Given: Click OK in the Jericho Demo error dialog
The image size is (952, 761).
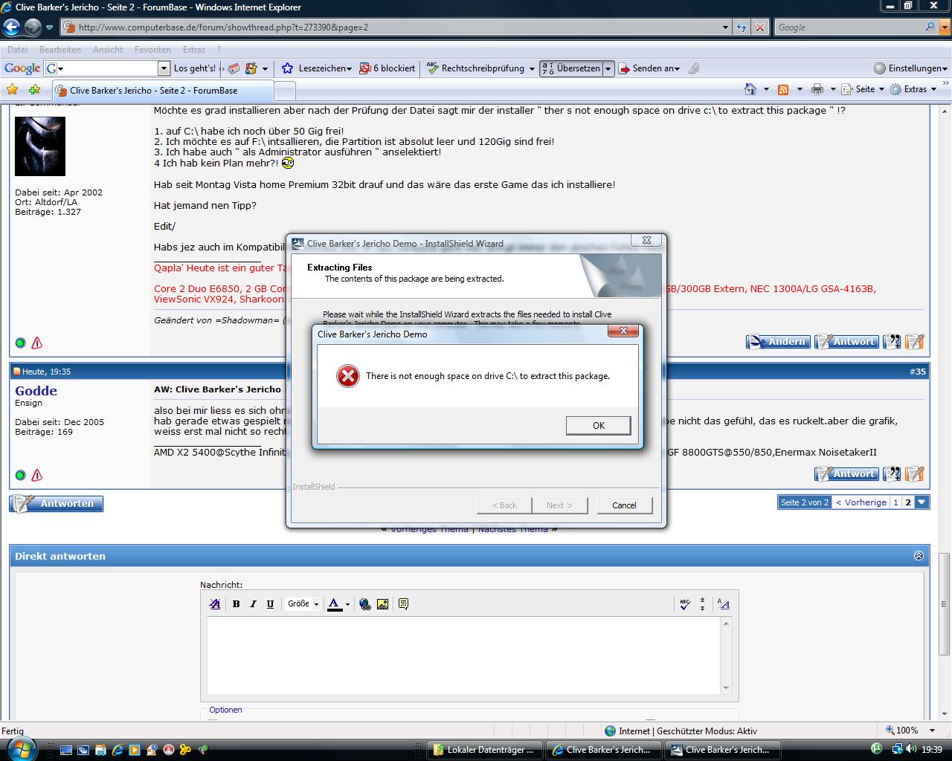Looking at the screenshot, I should click(x=598, y=425).
